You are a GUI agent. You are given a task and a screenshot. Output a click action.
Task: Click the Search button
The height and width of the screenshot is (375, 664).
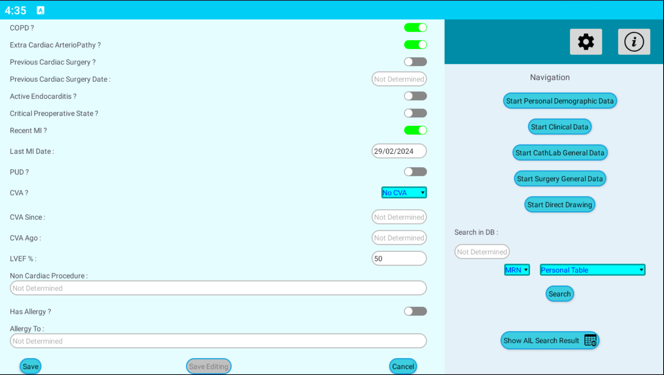(x=560, y=294)
